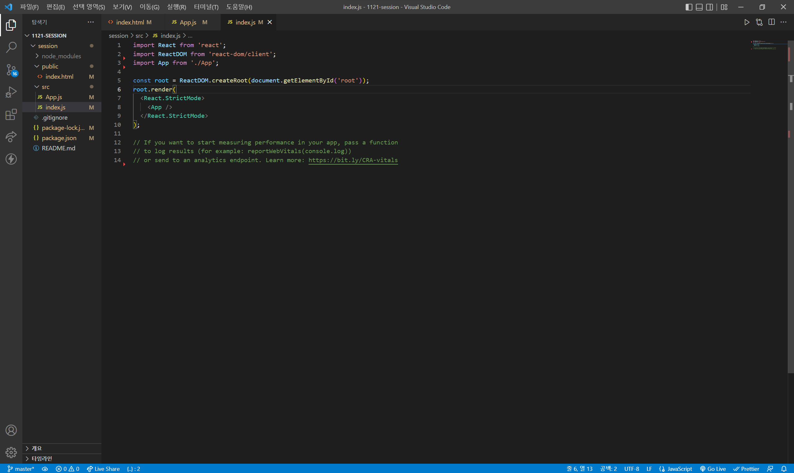The width and height of the screenshot is (794, 473).
Task: Click the Run Code play icon
Action: [x=747, y=22]
